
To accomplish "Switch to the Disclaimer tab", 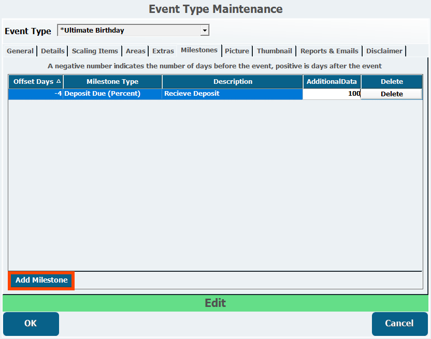I will [384, 51].
